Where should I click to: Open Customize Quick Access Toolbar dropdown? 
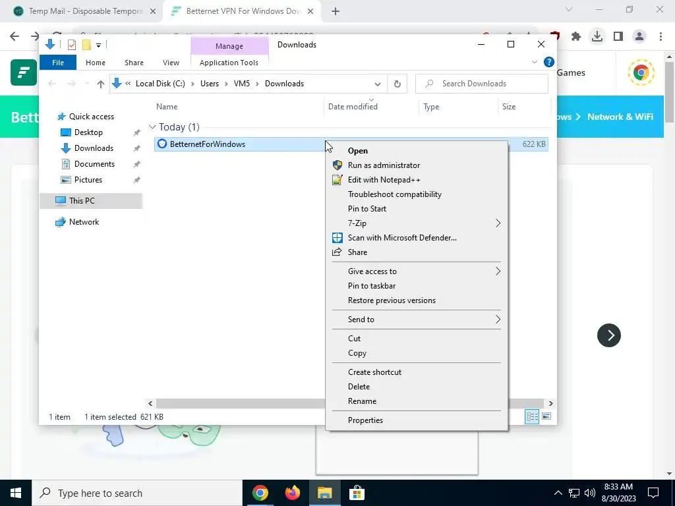pyautogui.click(x=99, y=45)
